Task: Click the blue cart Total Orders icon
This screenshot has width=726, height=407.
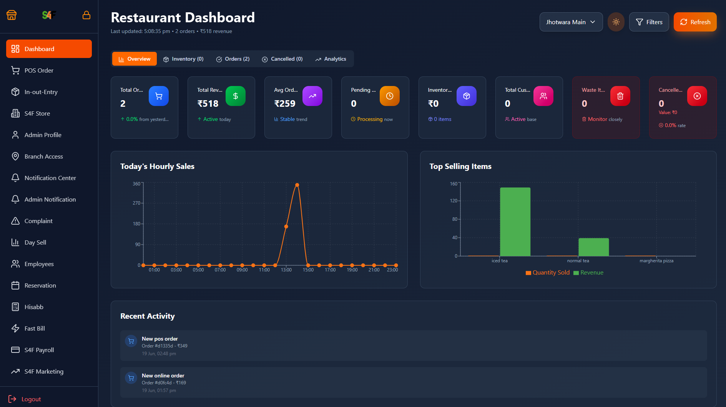Action: click(x=158, y=96)
